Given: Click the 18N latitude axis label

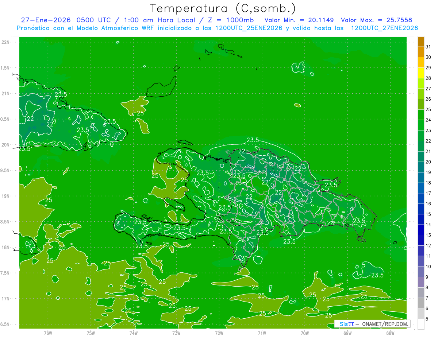Looking at the screenshot, I should 6,247.
